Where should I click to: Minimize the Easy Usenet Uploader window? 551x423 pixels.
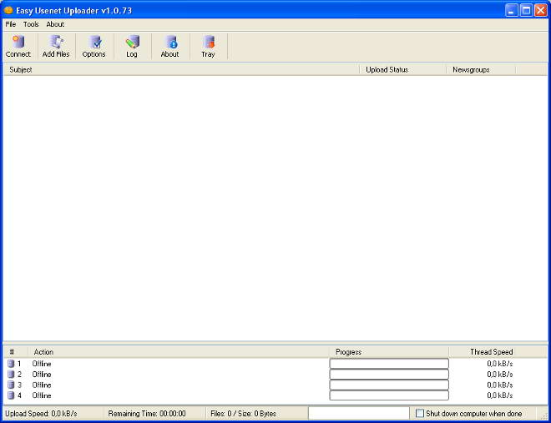(x=511, y=10)
